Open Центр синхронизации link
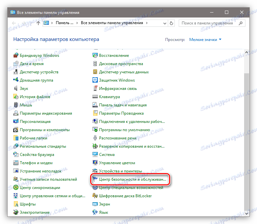The width and height of the screenshot is (257, 224). (40, 188)
